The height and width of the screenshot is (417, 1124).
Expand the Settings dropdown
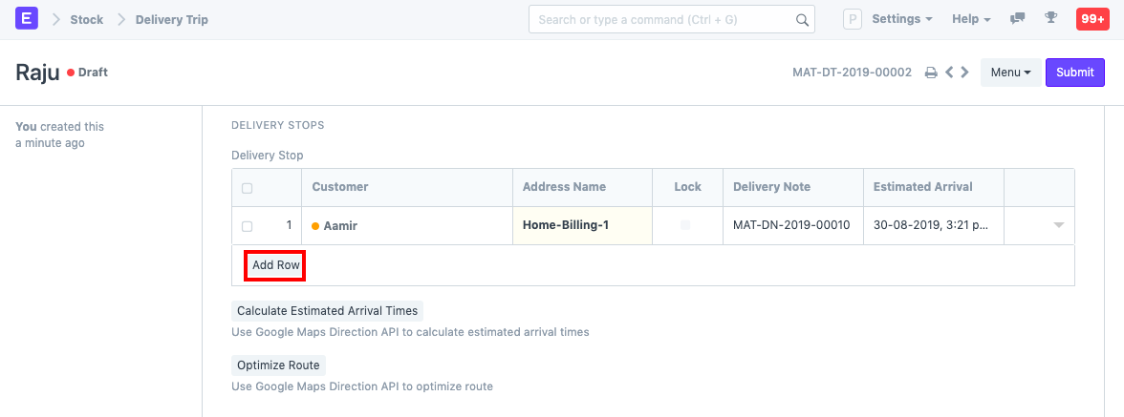(902, 19)
